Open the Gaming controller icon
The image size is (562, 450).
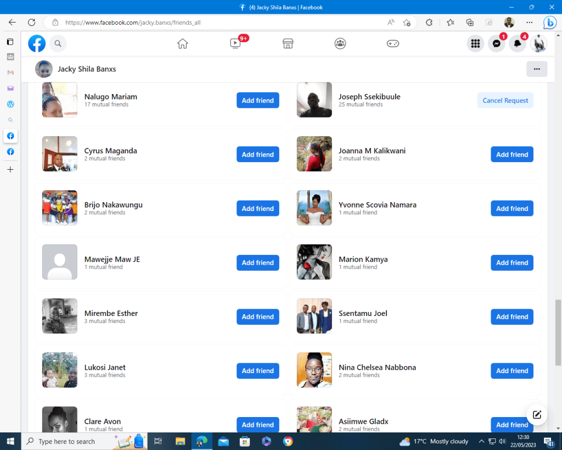click(393, 43)
